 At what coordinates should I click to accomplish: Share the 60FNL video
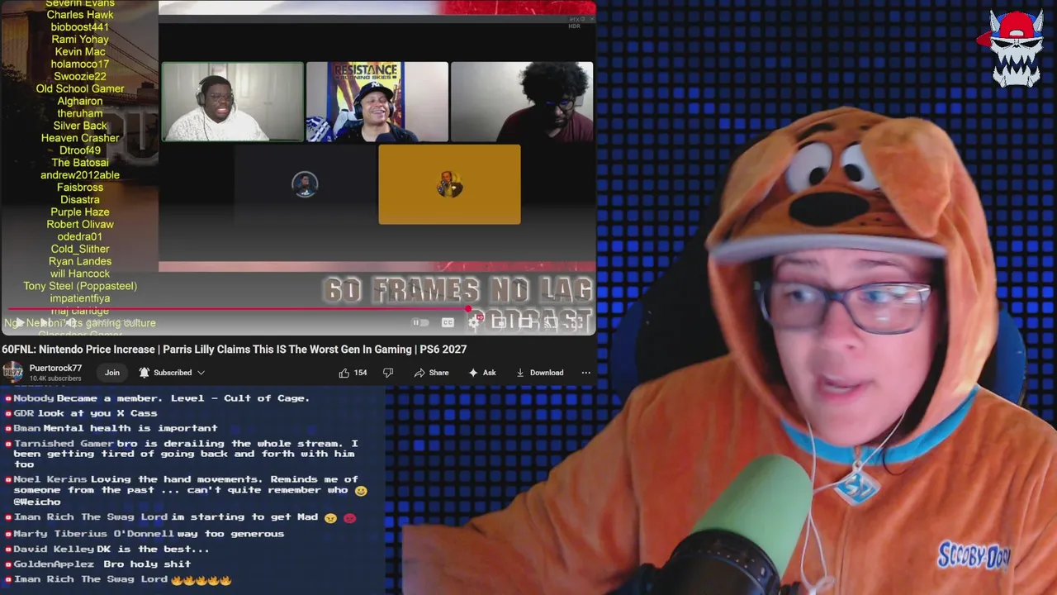point(431,373)
